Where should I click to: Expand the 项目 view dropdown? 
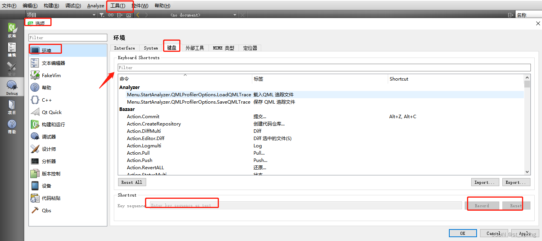point(61,15)
